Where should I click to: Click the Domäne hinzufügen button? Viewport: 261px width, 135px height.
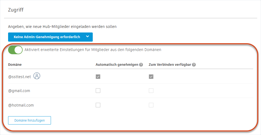[x=29, y=121]
